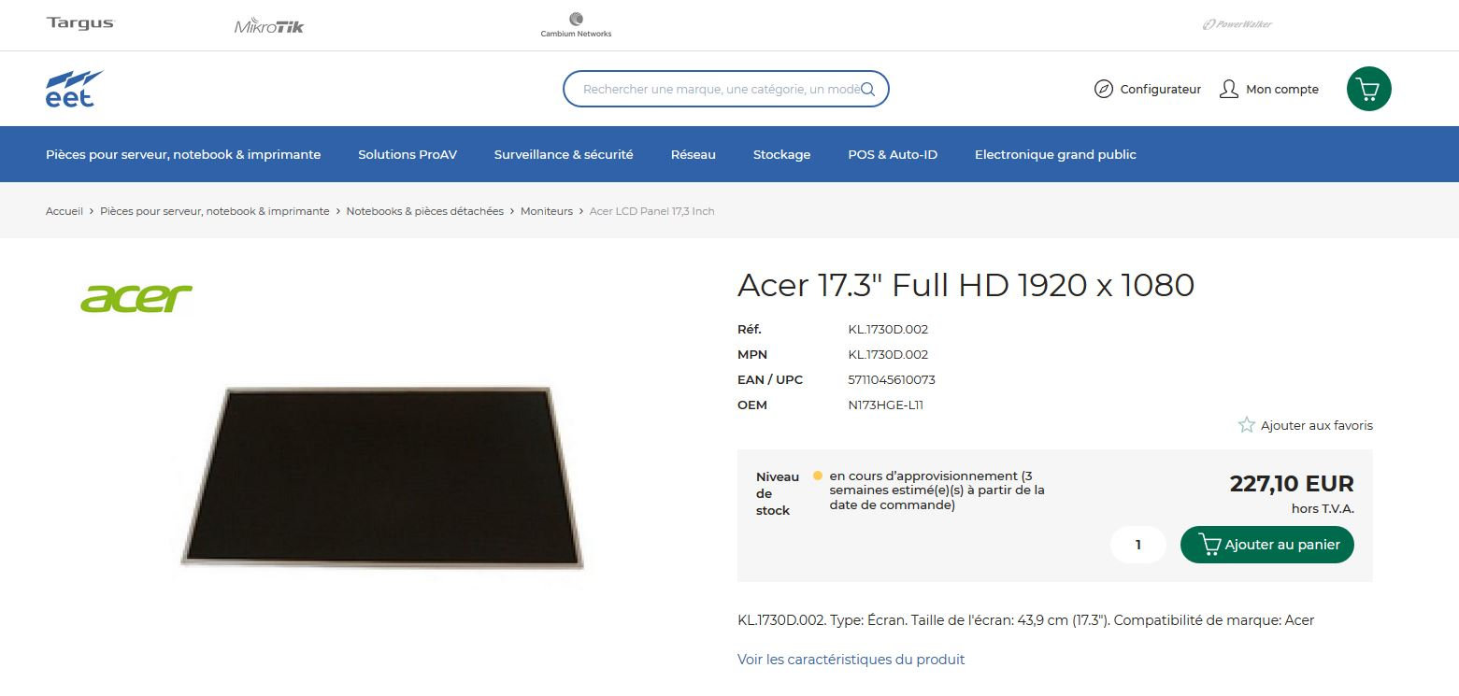The height and width of the screenshot is (696, 1459).
Task: Click the EET site logo
Action: [x=74, y=89]
